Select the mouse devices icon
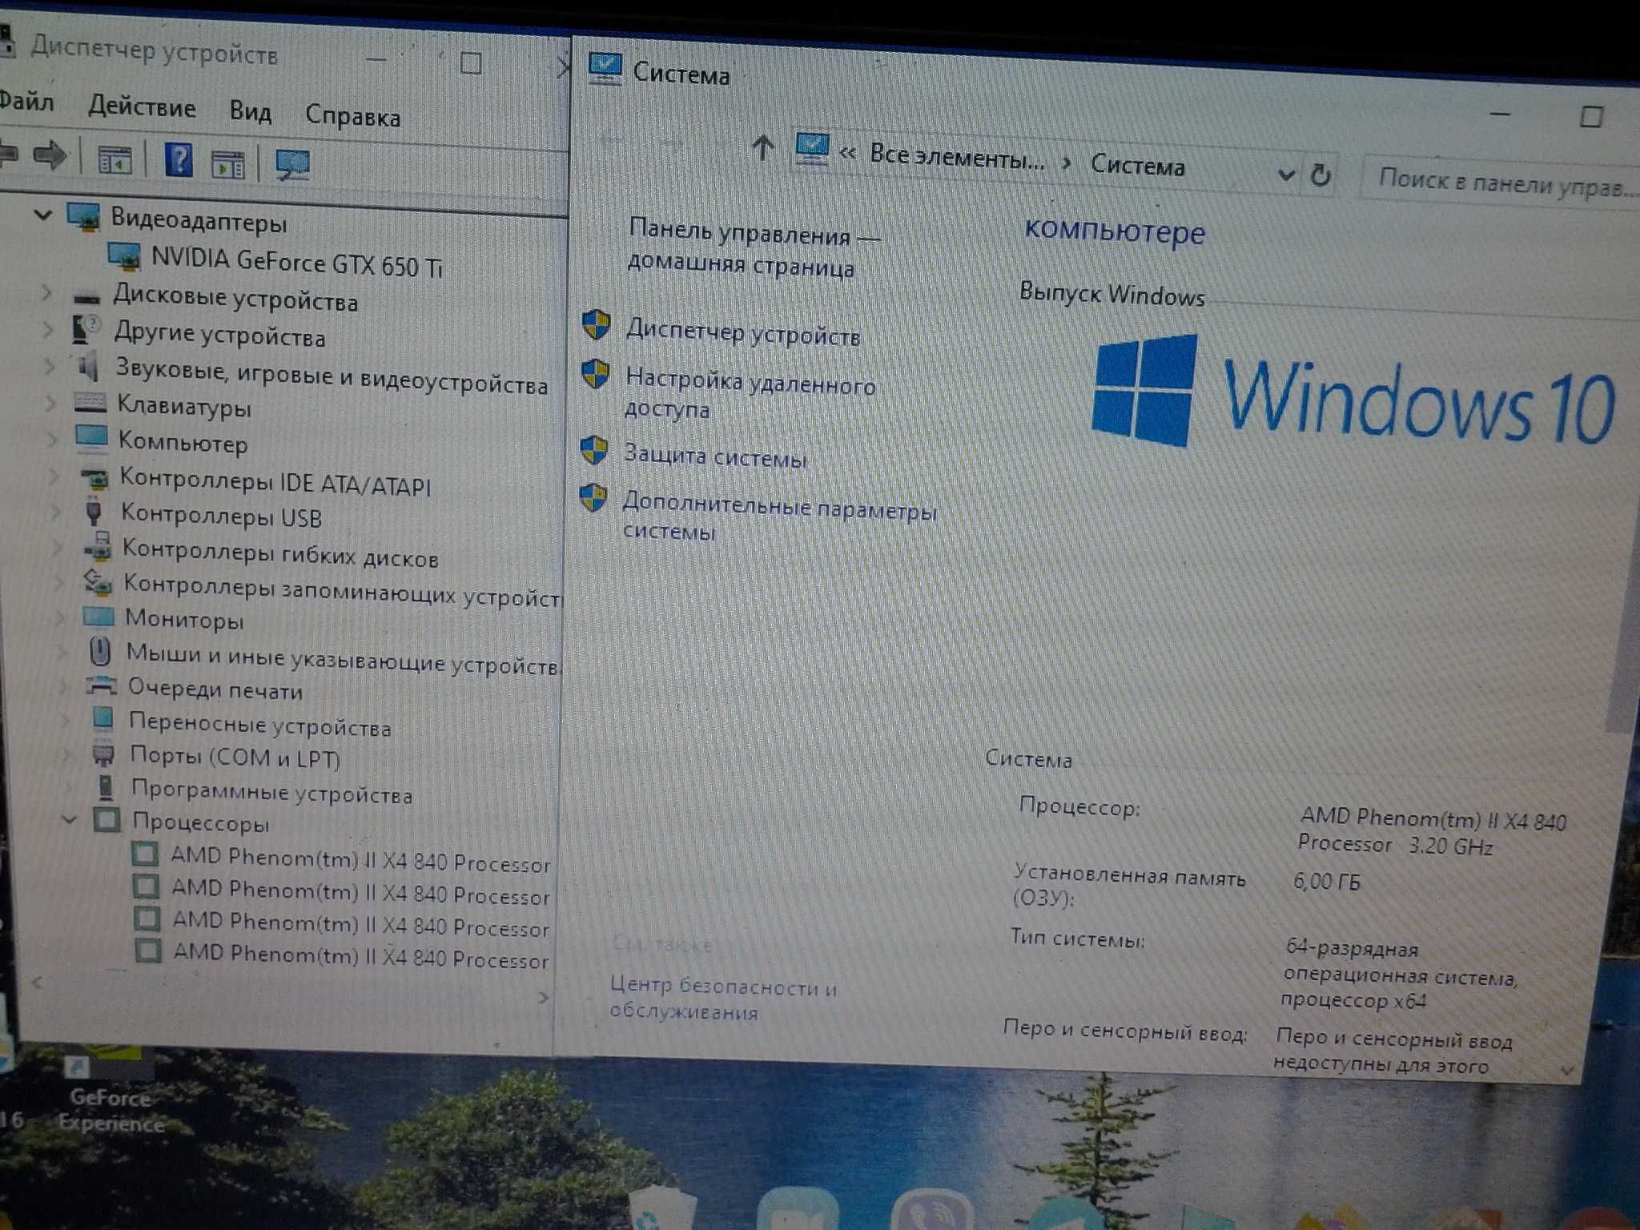Screen dimensions: 1640x1230 (100, 650)
